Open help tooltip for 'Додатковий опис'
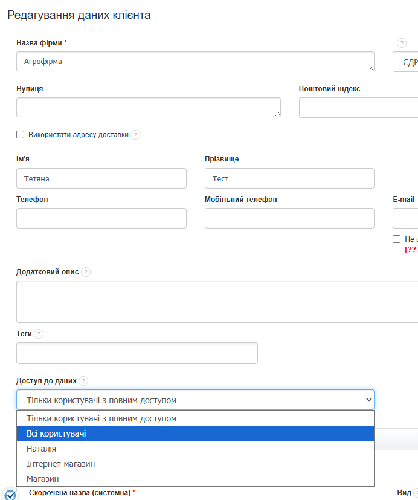 [x=86, y=272]
